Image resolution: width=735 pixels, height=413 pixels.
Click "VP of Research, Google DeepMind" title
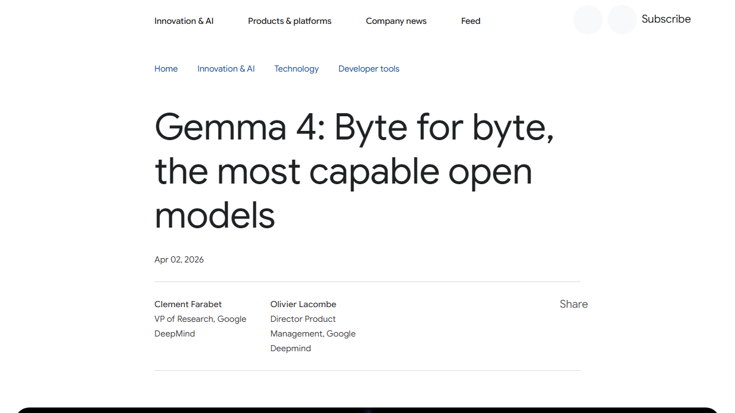coord(200,326)
